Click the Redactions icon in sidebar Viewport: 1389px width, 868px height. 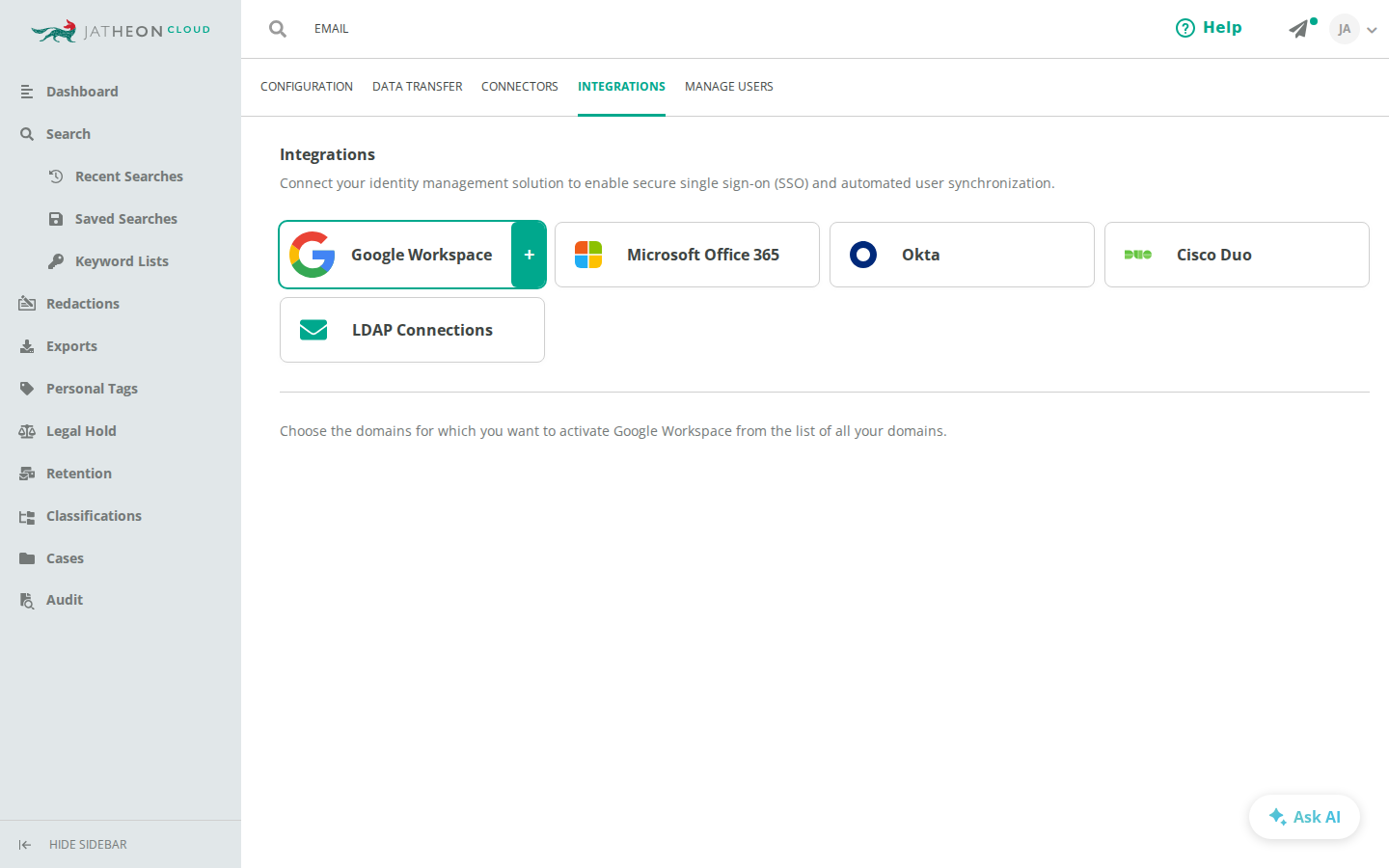(x=27, y=304)
